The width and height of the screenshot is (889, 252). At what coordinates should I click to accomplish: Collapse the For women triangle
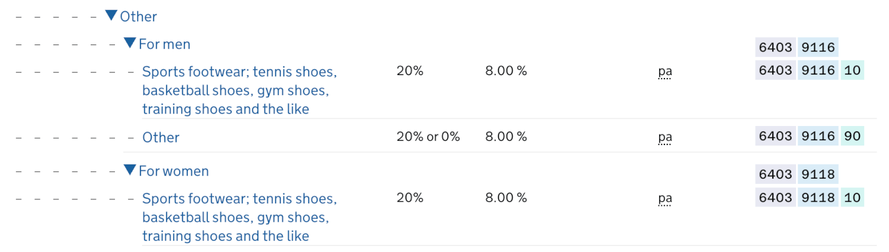coord(130,170)
